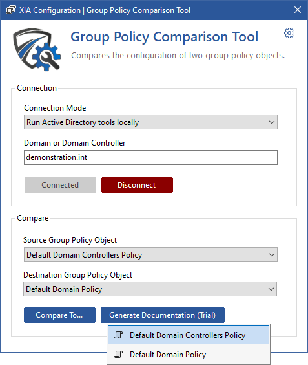Click the red Disconnect button
Image resolution: width=308 pixels, height=365 pixels.
coord(137,185)
